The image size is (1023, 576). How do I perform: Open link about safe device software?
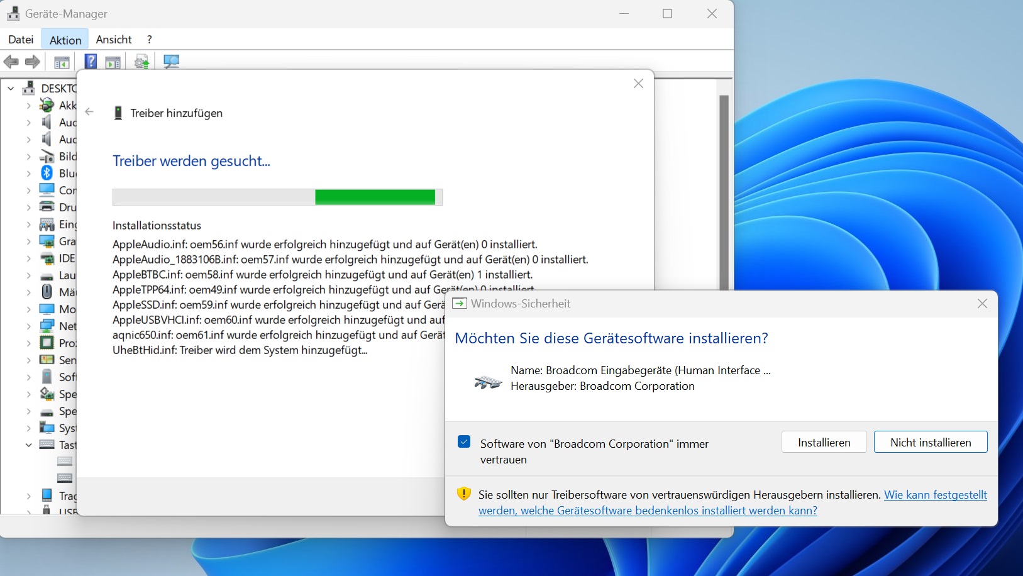coord(733,502)
